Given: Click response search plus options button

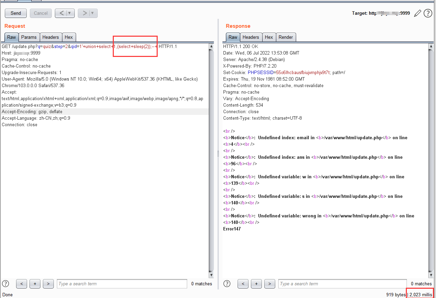Looking at the screenshot, I should (256, 284).
